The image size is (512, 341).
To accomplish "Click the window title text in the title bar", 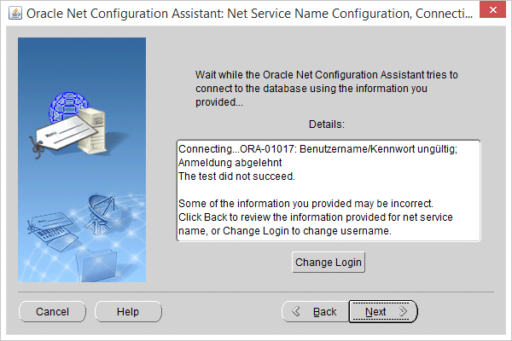I will click(x=249, y=14).
